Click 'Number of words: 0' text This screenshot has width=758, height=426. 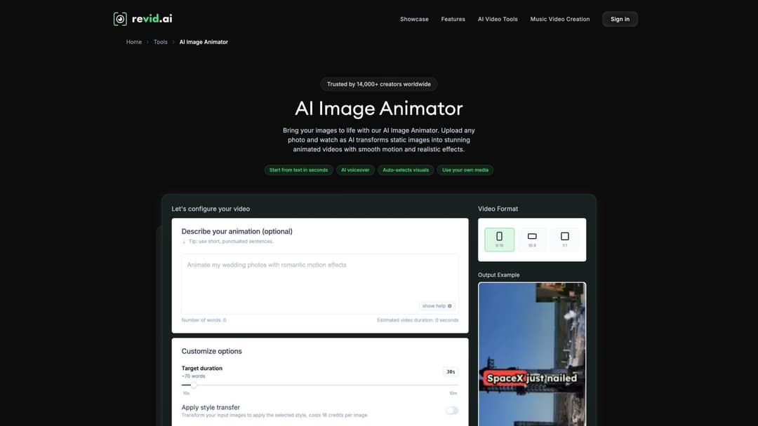[x=204, y=320]
